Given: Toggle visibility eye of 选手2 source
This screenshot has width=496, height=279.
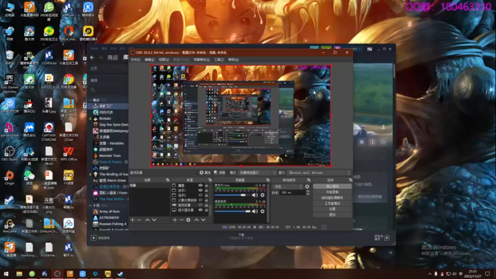Looking at the screenshot, I should click(200, 195).
